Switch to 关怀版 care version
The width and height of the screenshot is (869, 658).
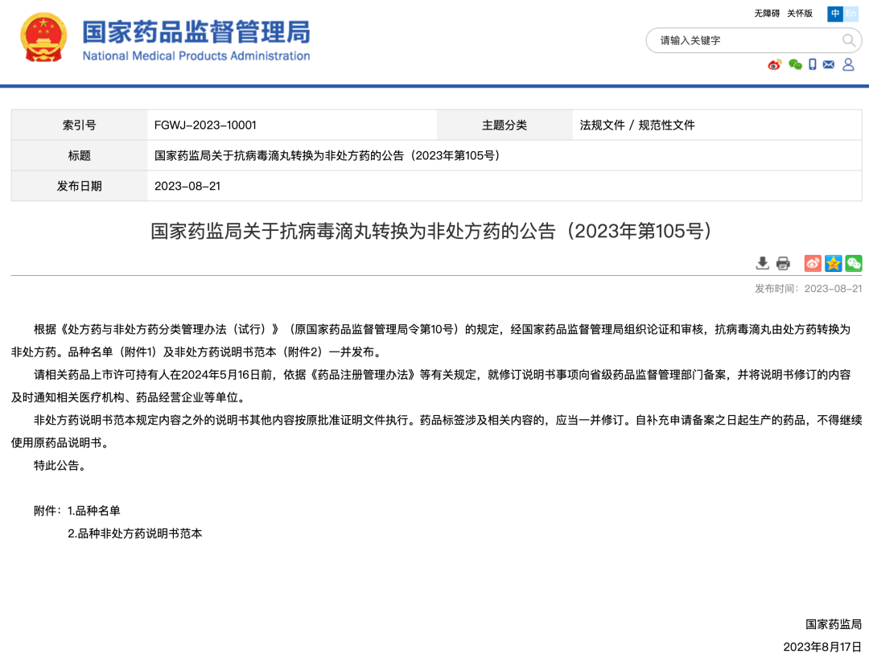(x=799, y=14)
